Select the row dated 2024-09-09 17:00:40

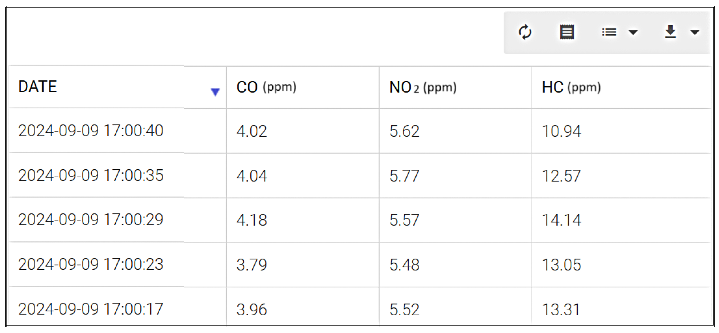(x=91, y=131)
